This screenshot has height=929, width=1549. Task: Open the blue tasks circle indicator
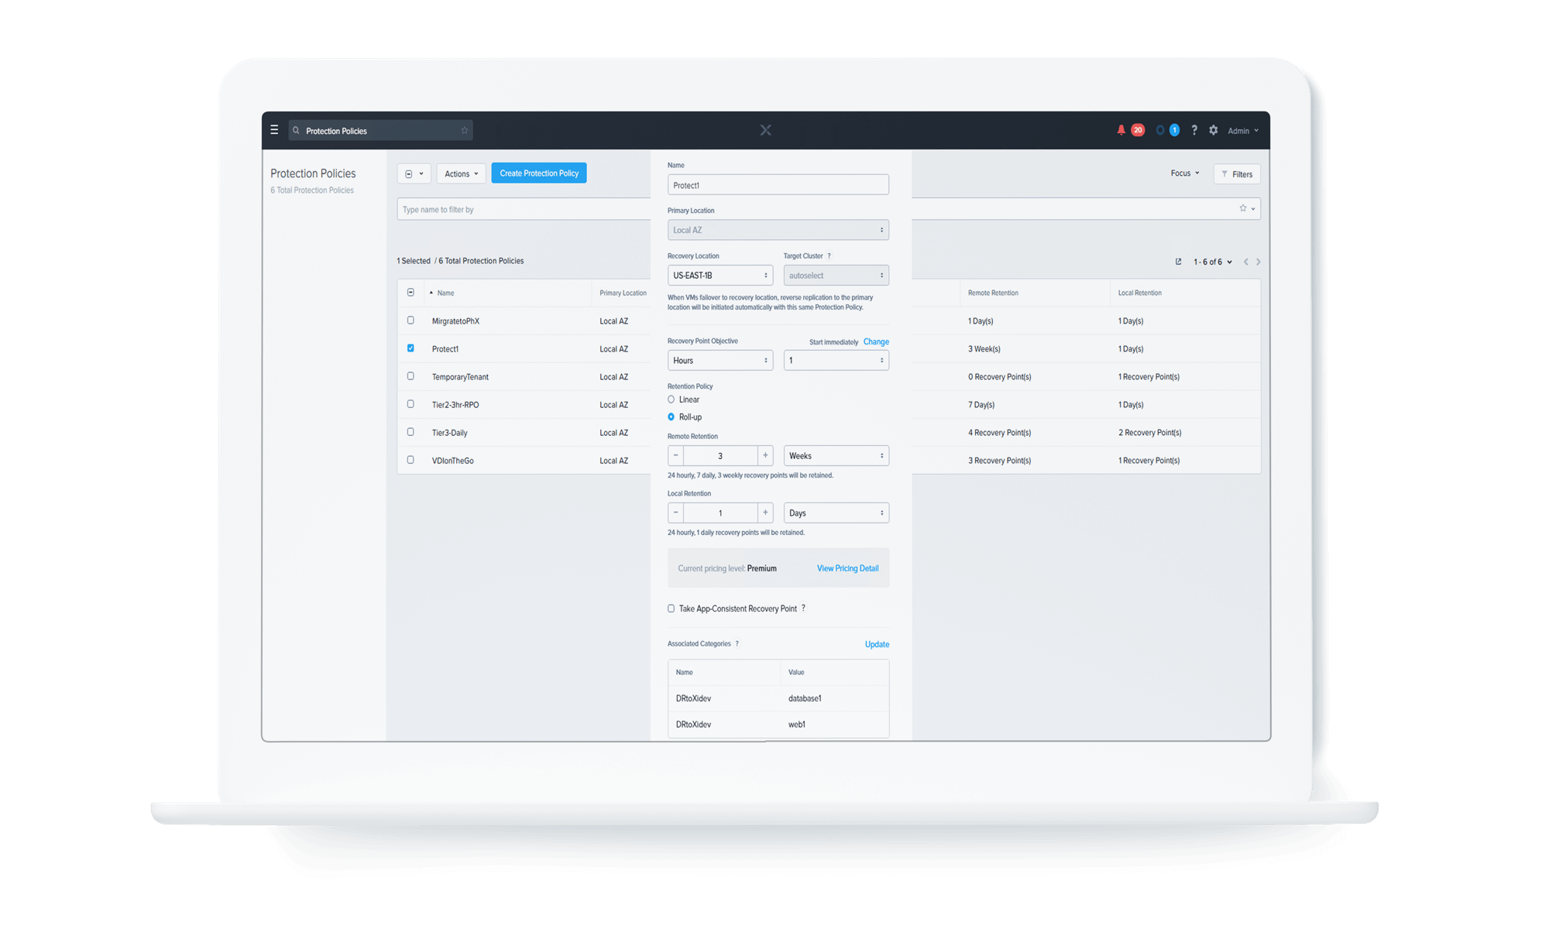[1160, 130]
